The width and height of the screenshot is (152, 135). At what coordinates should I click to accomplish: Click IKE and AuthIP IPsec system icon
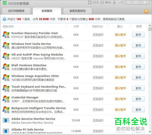pos(6,56)
